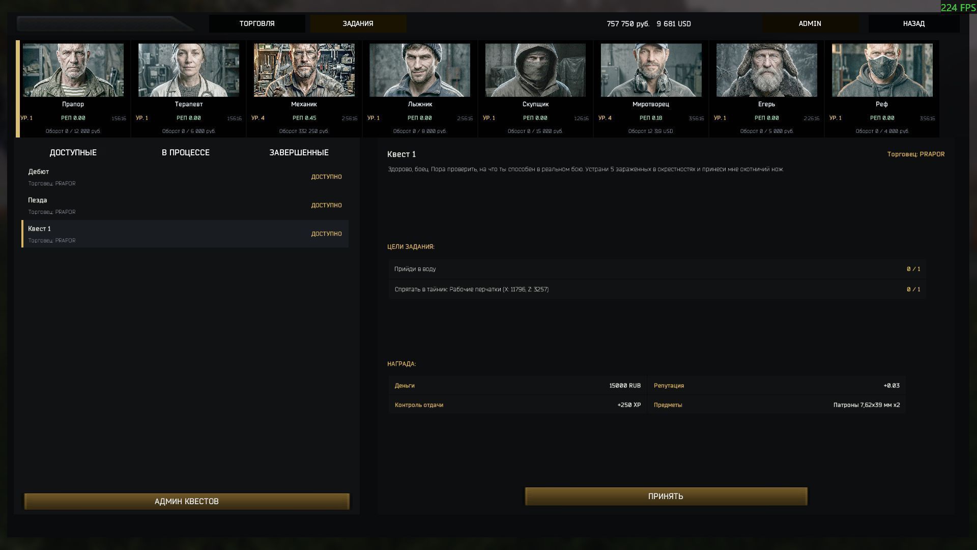Screen dimensions: 977x550
Task: Select the Механик trader portrait
Action: (x=304, y=70)
